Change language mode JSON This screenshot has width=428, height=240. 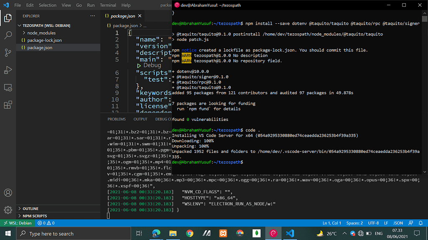(398, 223)
